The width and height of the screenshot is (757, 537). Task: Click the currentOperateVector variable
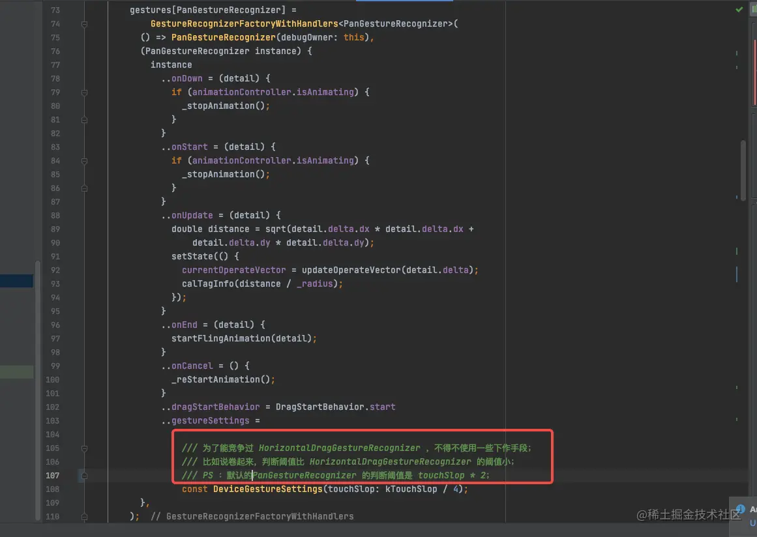pos(233,270)
